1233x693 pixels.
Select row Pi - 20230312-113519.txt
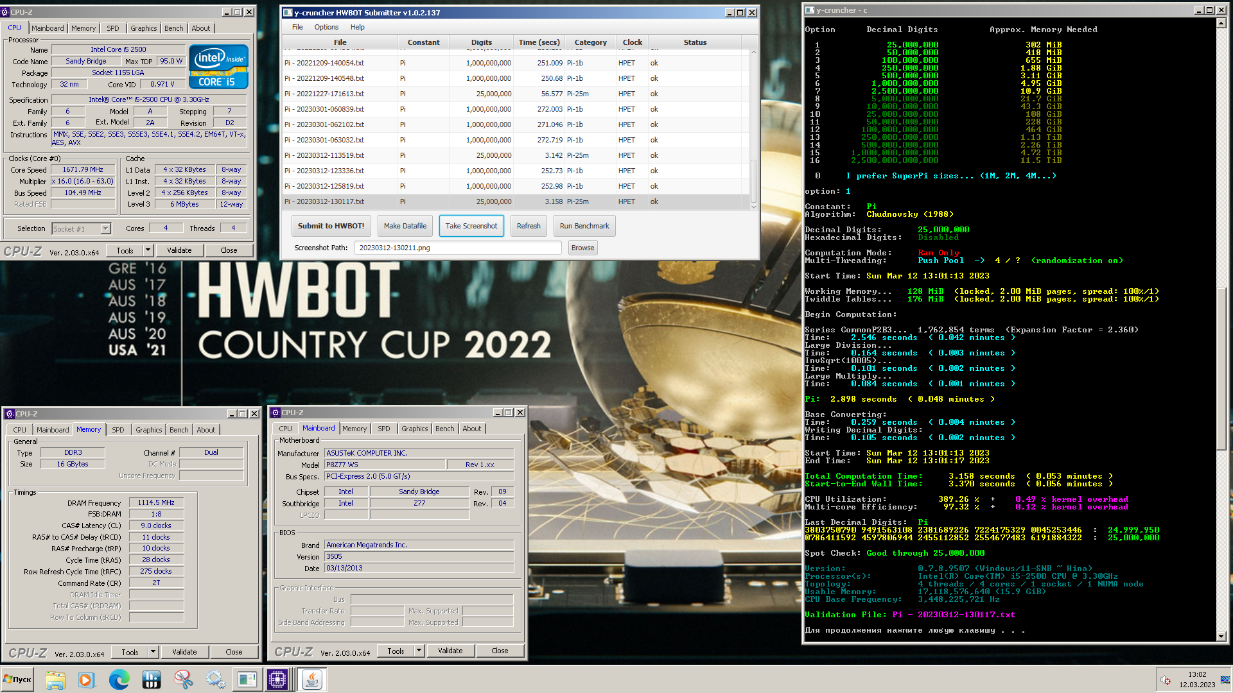coord(516,155)
